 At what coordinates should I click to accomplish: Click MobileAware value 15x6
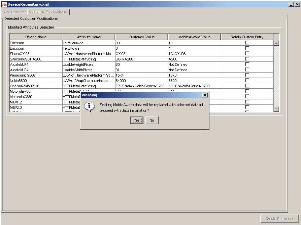pos(195,75)
